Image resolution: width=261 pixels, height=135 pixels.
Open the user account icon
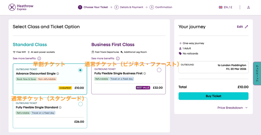click(248, 7)
